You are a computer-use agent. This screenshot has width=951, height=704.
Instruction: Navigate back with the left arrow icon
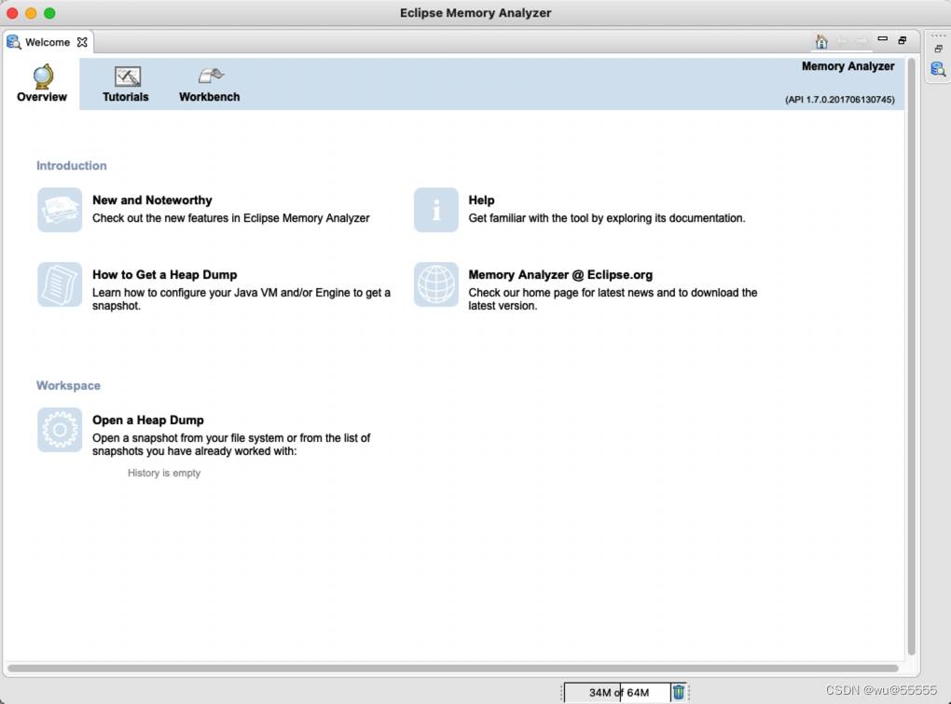point(842,41)
